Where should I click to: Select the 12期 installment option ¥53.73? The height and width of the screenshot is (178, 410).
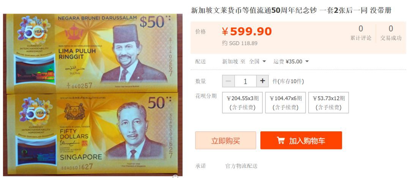328,103
